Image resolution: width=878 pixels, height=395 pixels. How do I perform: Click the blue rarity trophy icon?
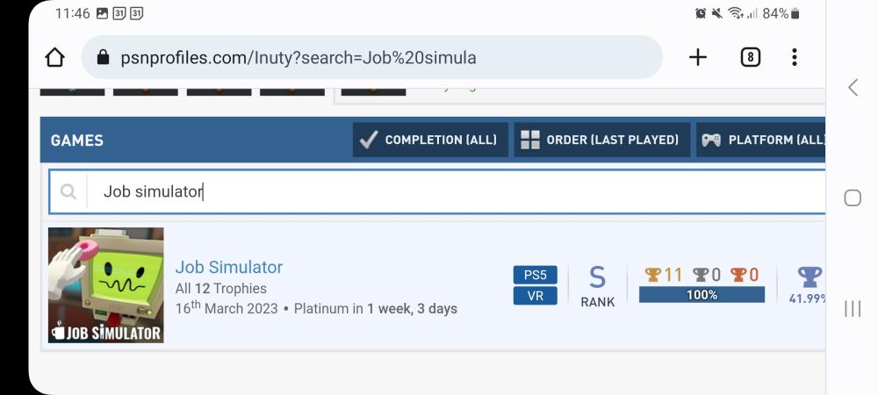[x=809, y=276]
